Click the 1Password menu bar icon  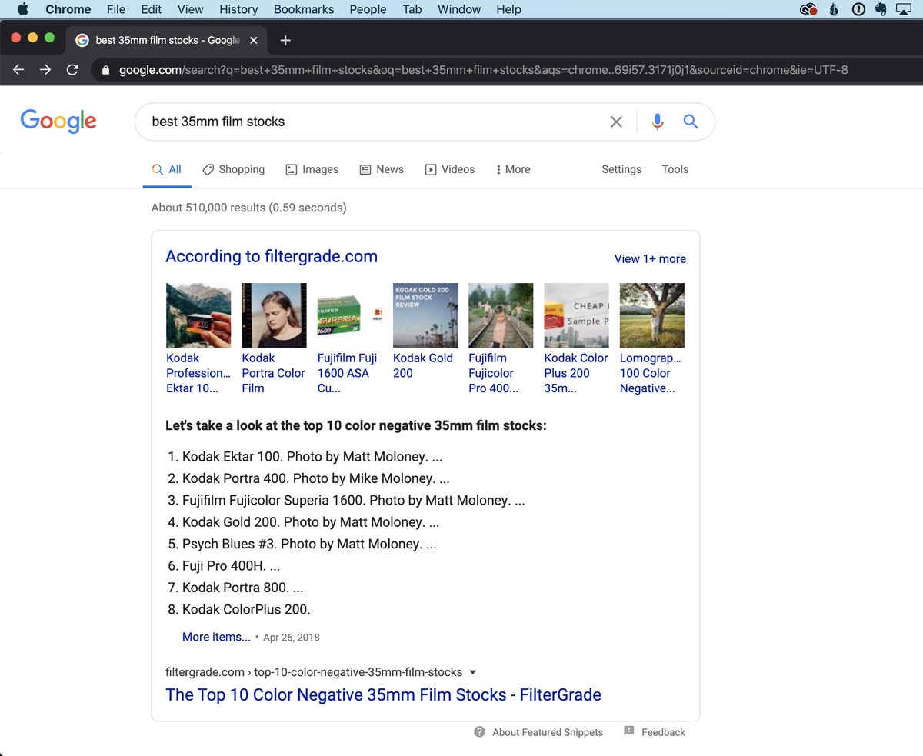point(858,9)
